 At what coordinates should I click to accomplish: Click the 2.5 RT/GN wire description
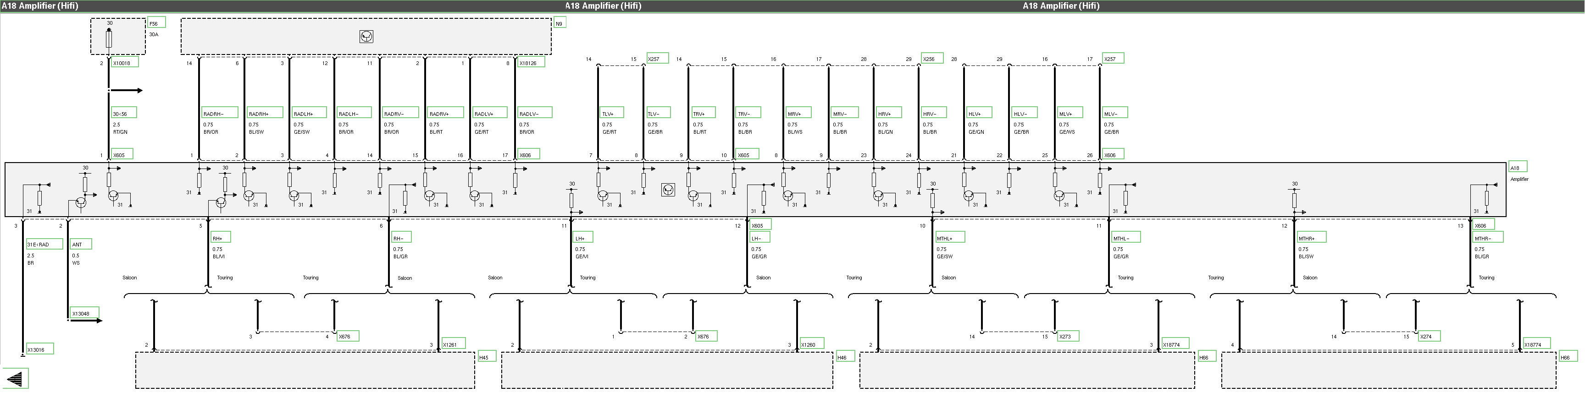pos(121,128)
